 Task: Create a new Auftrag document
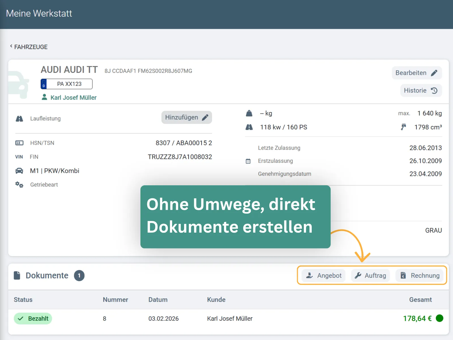pyautogui.click(x=370, y=275)
